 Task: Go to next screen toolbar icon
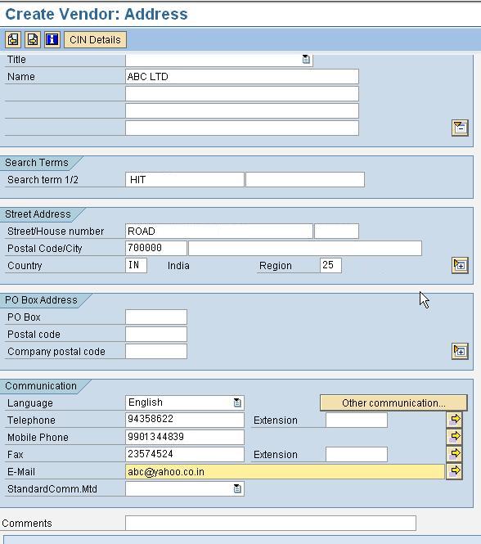(33, 39)
